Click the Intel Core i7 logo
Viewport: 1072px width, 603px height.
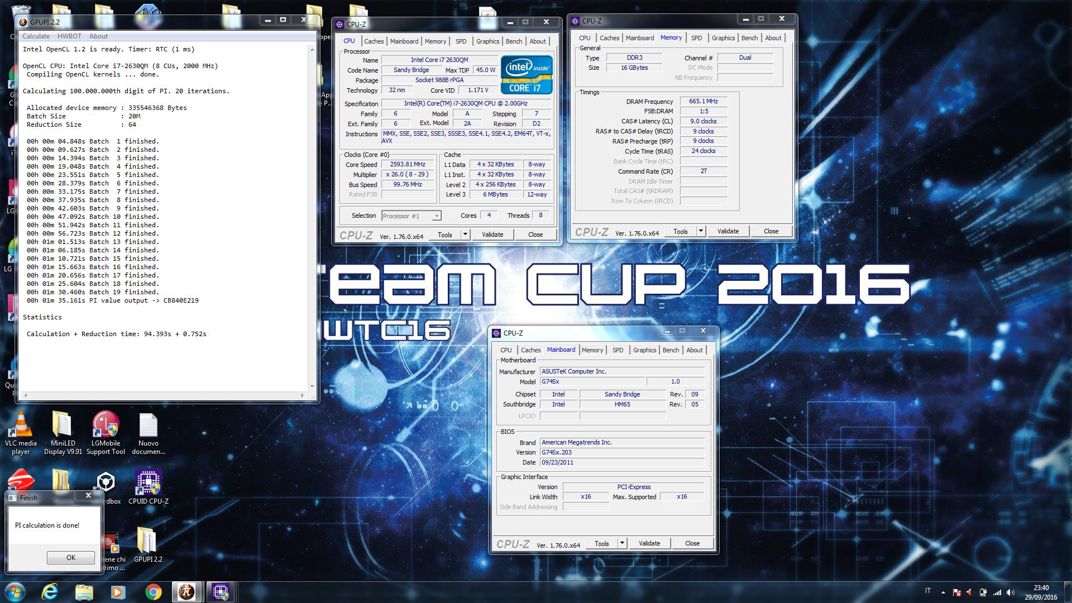coord(527,75)
